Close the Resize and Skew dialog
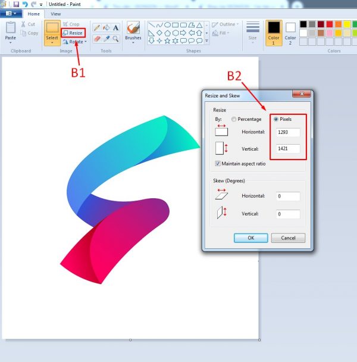 coord(302,93)
